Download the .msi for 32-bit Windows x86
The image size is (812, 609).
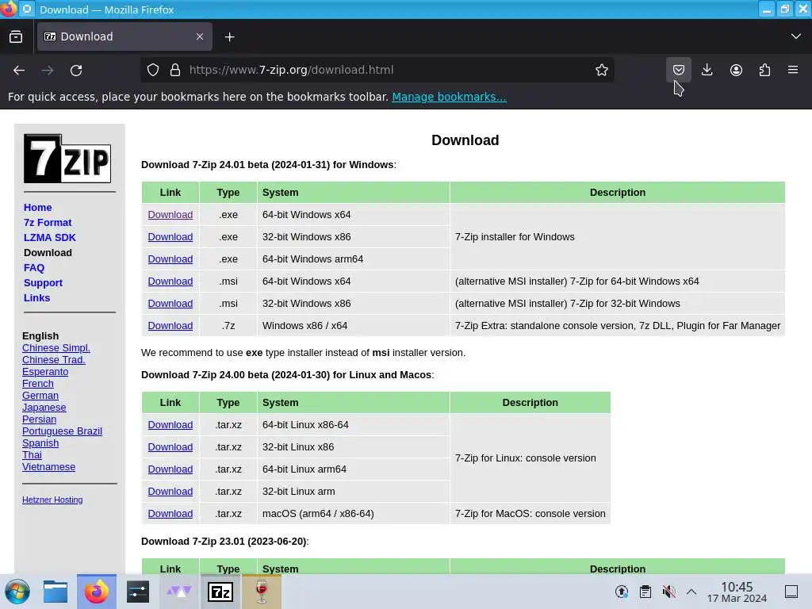pyautogui.click(x=170, y=304)
